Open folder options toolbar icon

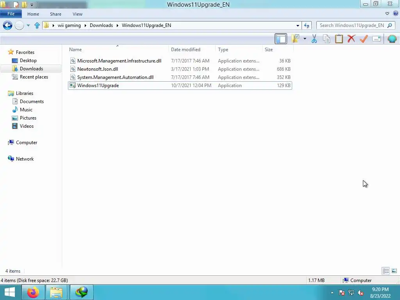296,39
